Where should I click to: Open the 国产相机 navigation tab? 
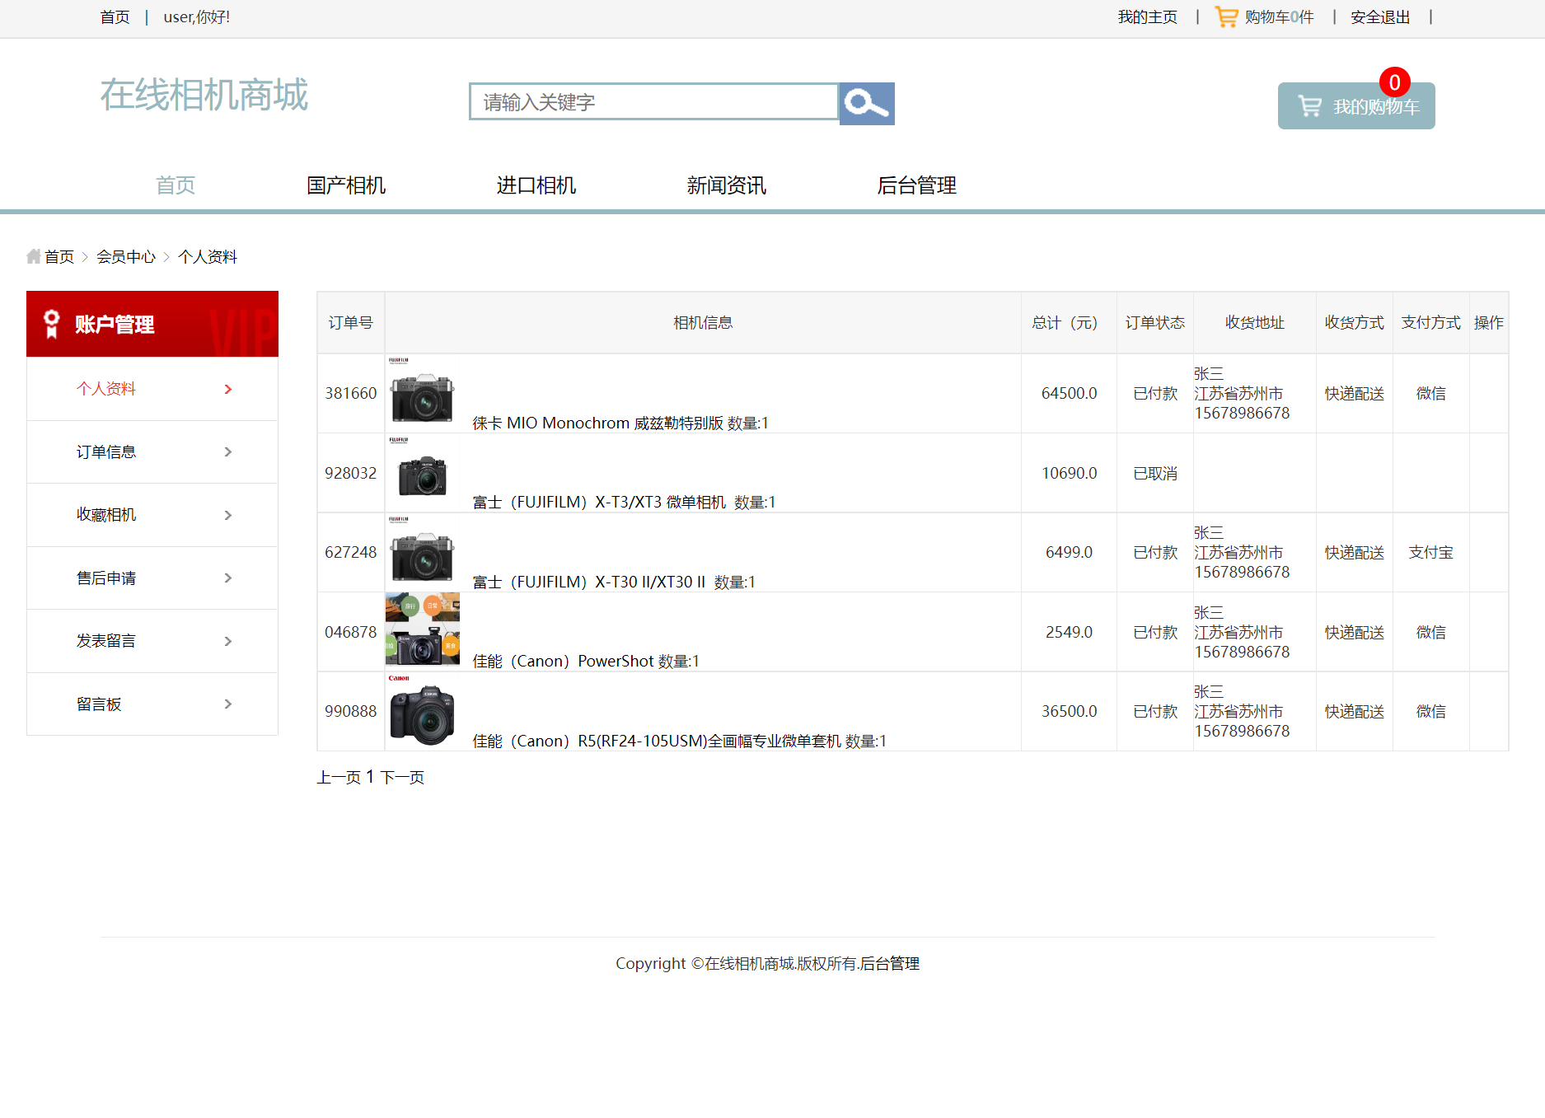click(346, 185)
